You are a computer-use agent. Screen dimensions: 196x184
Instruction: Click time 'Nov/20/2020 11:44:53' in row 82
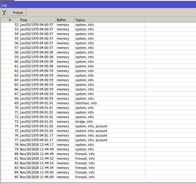point(36,163)
